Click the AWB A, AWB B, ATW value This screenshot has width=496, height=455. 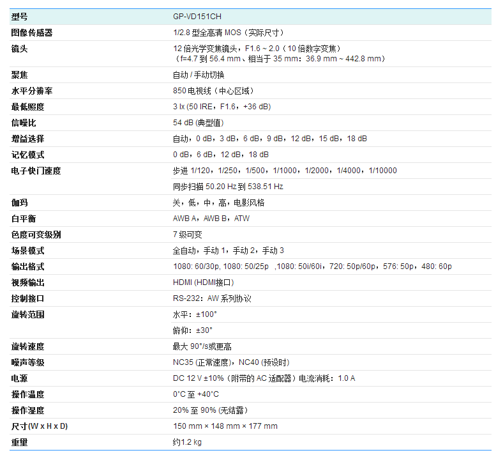(x=211, y=219)
